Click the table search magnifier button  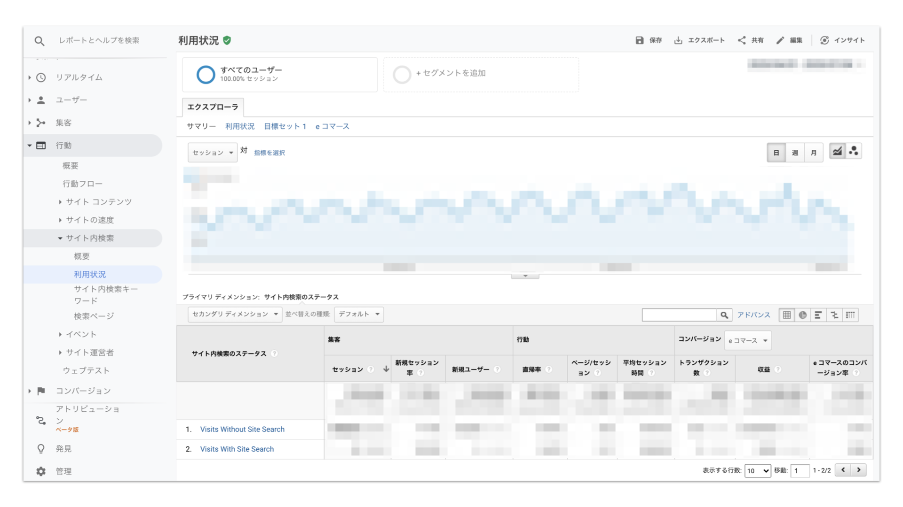pyautogui.click(x=724, y=315)
